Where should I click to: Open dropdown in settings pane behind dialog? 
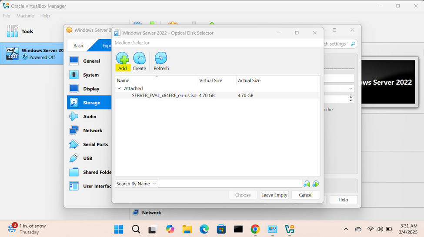tap(339, 89)
